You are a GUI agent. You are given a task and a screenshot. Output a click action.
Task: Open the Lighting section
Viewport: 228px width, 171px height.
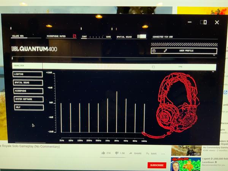click(x=28, y=74)
